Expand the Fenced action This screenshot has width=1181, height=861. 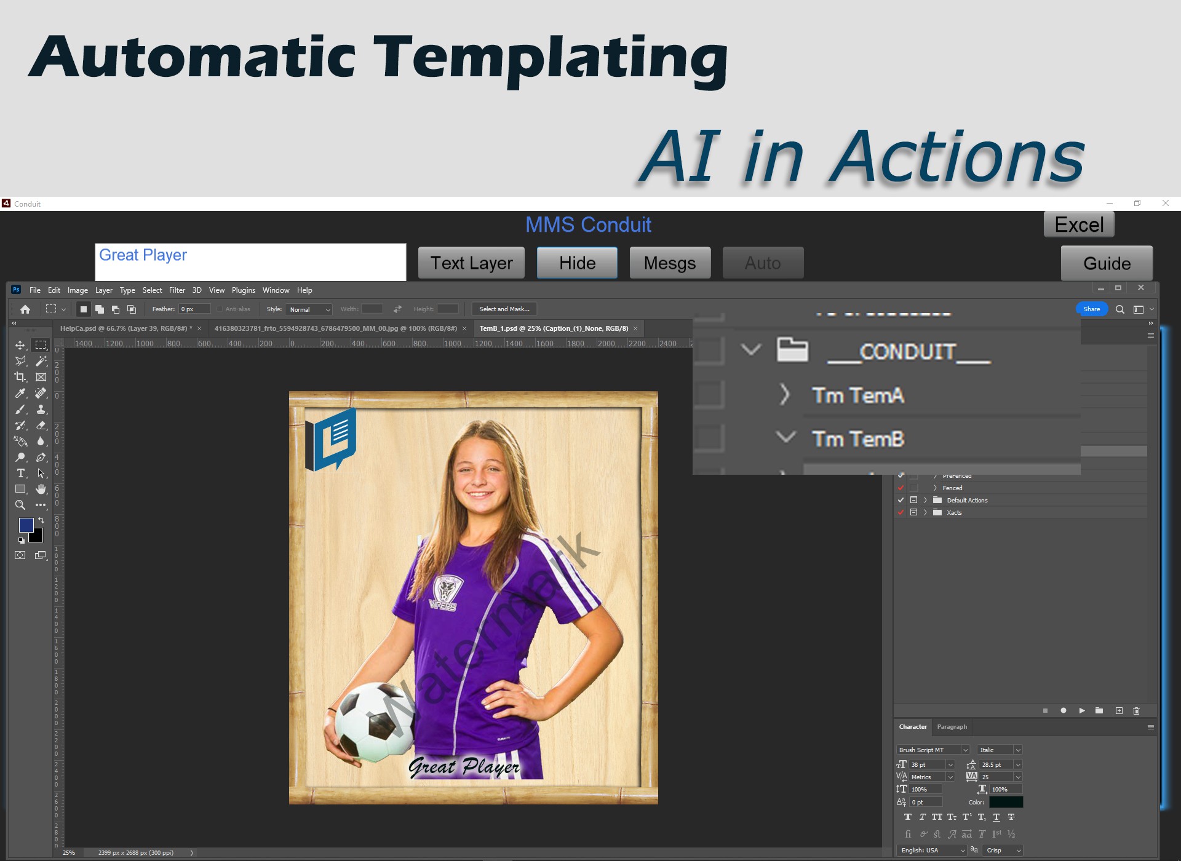click(936, 488)
